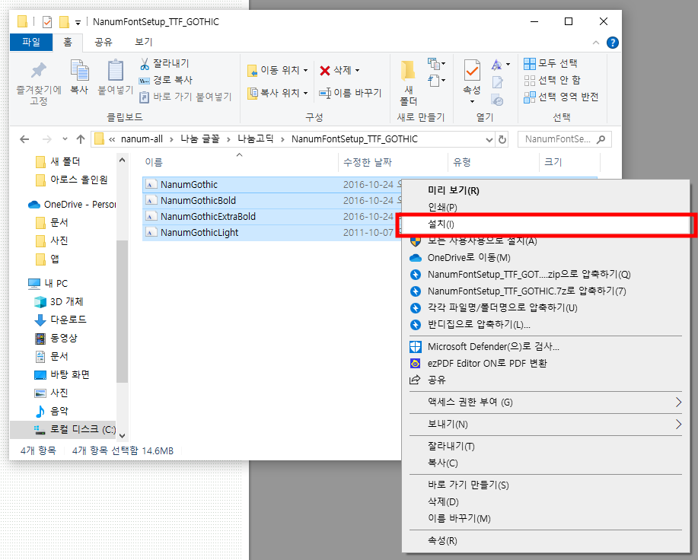Navigate back with the left arrow

(25, 138)
